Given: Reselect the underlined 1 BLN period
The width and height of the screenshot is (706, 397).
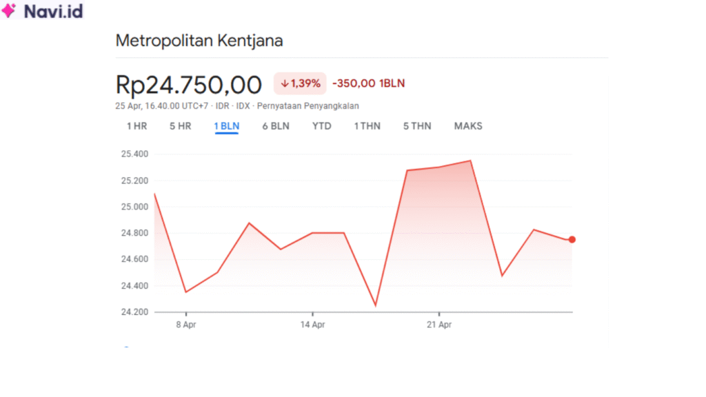Looking at the screenshot, I should 226,126.
